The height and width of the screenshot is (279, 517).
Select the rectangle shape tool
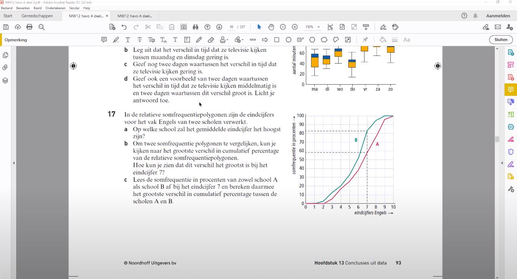tap(277, 40)
